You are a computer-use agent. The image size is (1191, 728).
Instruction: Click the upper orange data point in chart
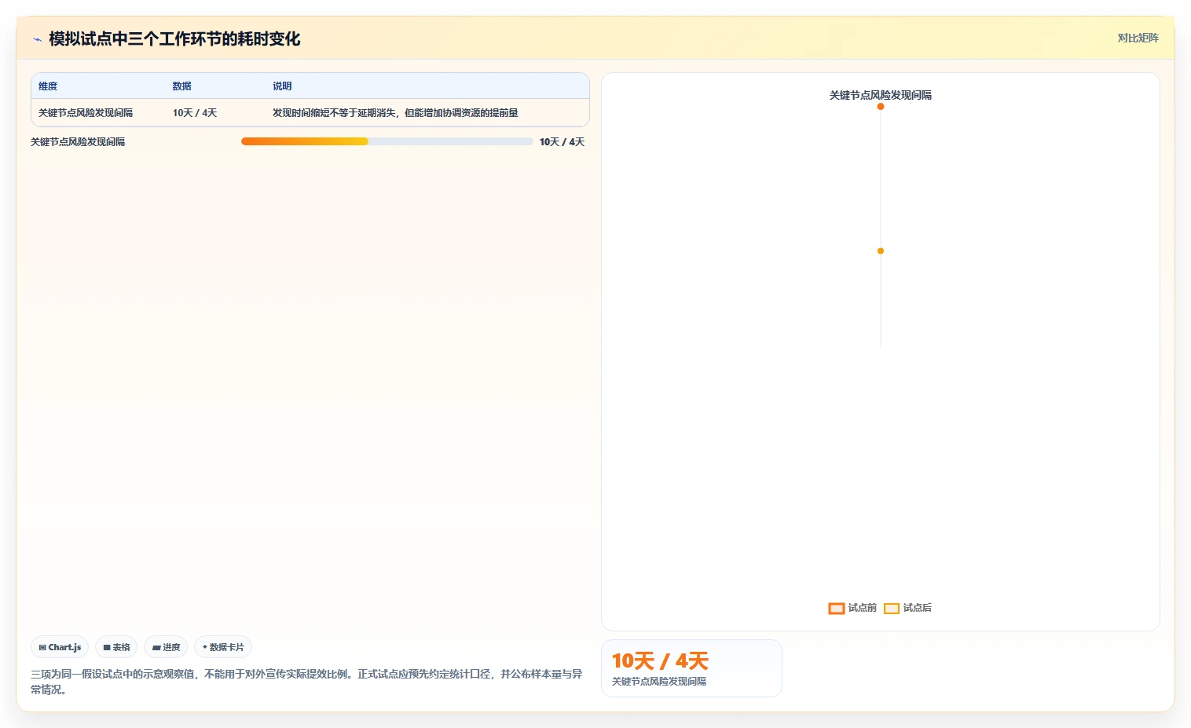point(881,106)
